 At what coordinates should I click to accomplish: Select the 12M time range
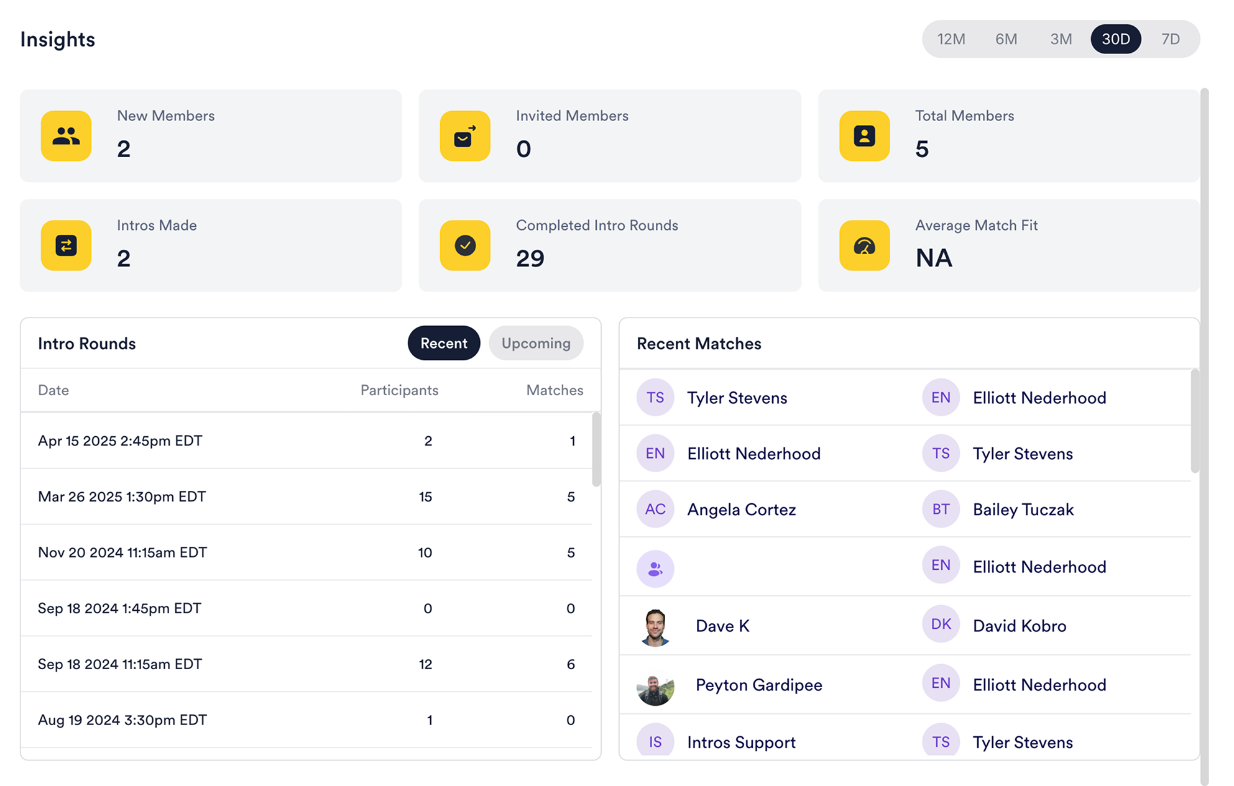click(951, 39)
